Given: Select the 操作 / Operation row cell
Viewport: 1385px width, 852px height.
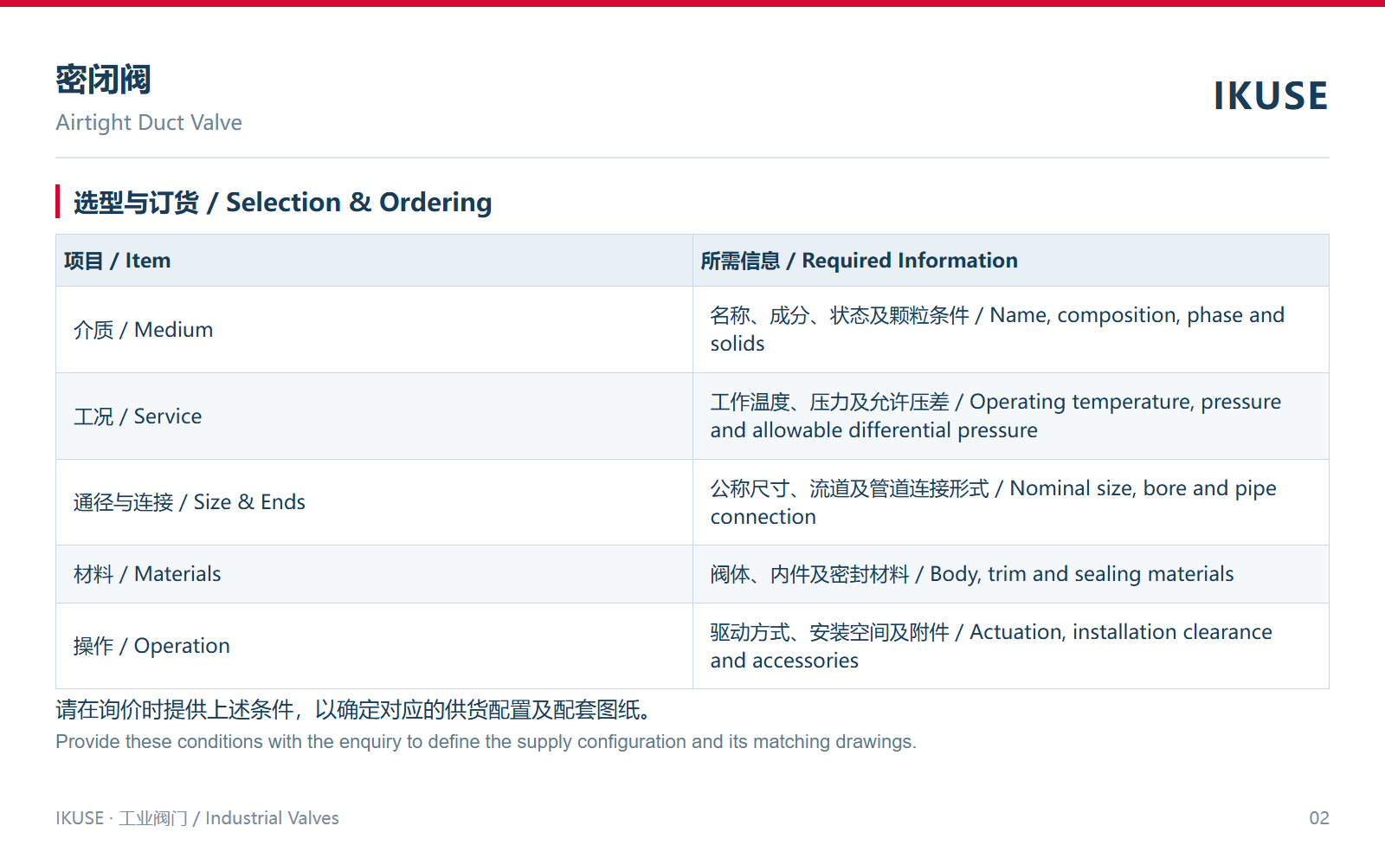Looking at the screenshot, I should click(374, 646).
